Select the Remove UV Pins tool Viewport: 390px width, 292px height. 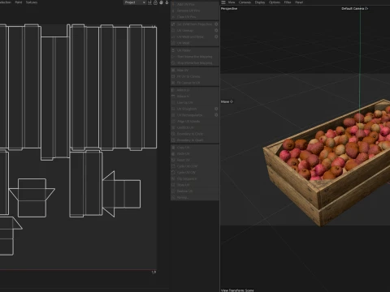[195, 11]
